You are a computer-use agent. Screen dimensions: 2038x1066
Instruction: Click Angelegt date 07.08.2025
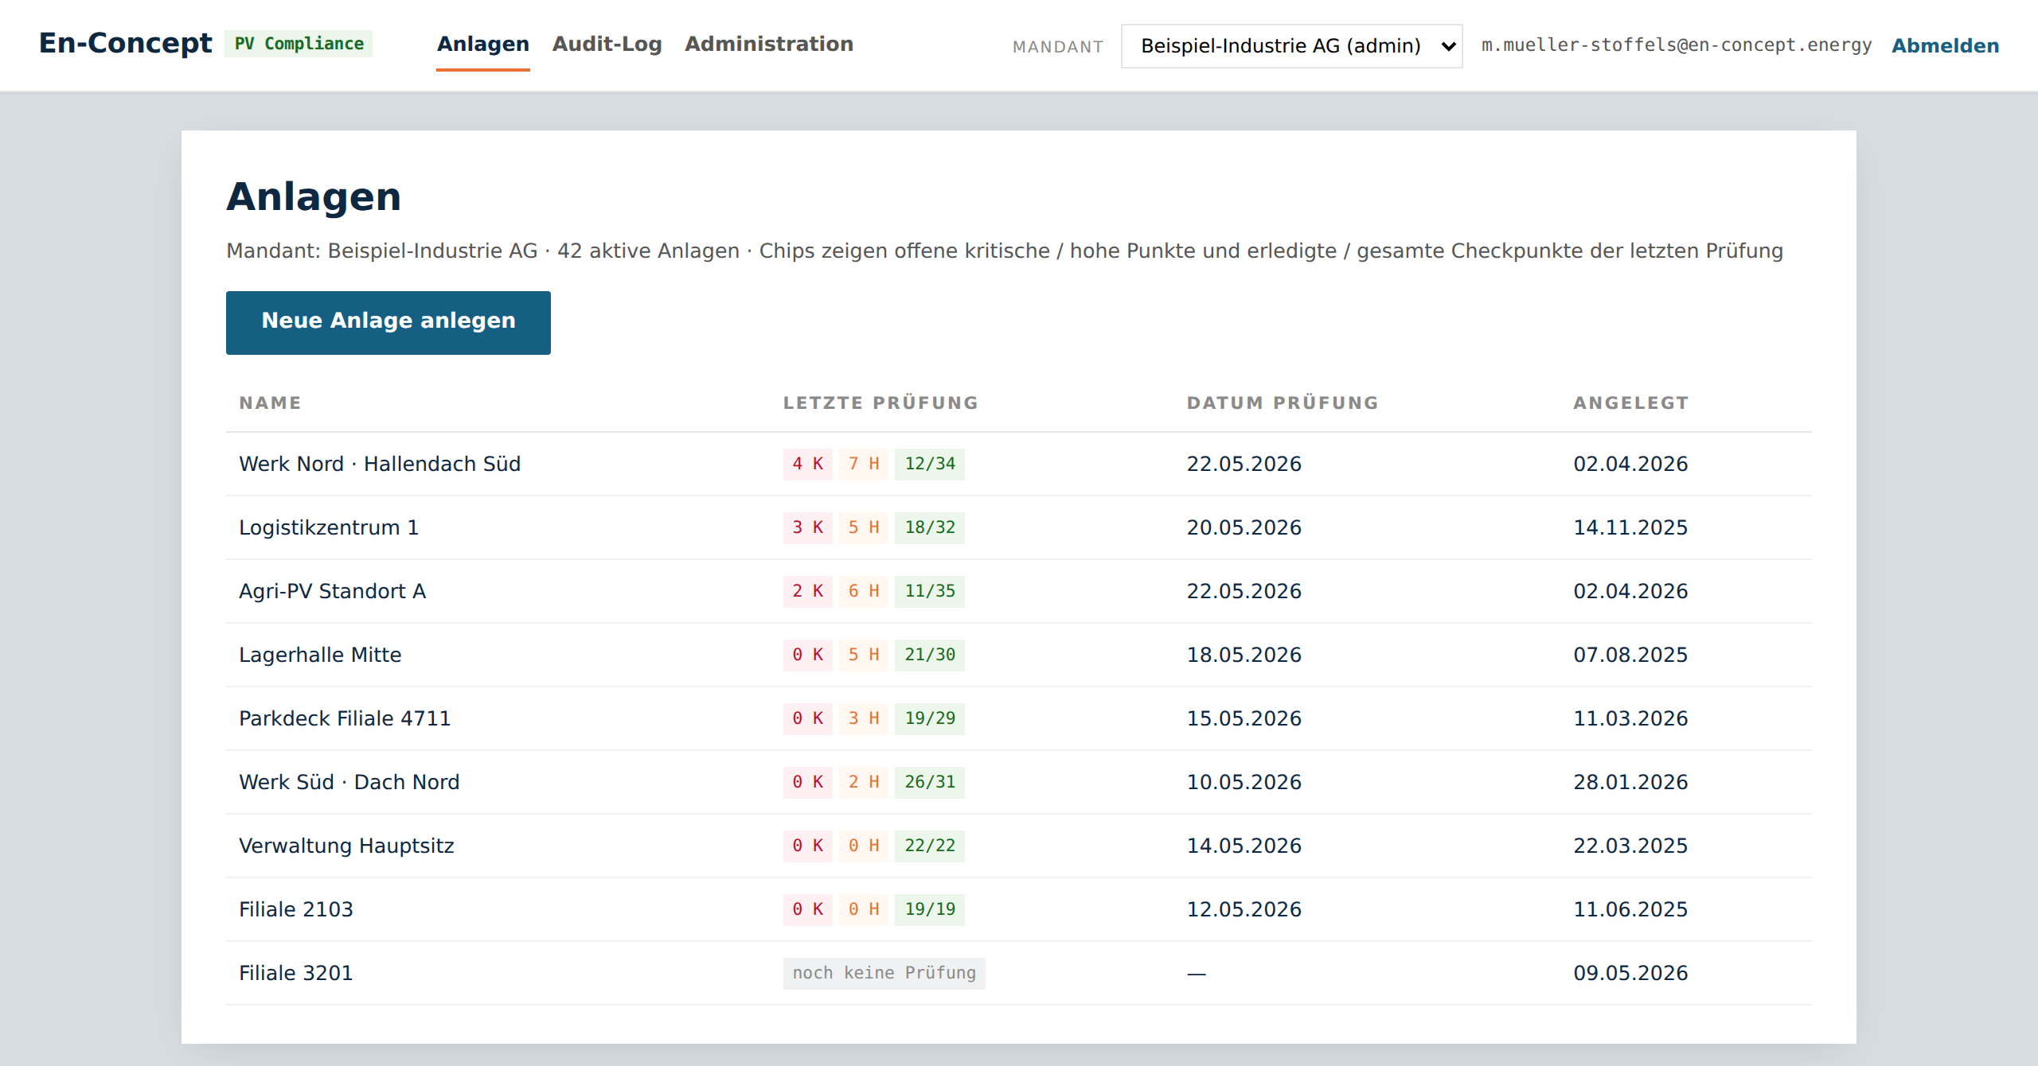click(1630, 655)
